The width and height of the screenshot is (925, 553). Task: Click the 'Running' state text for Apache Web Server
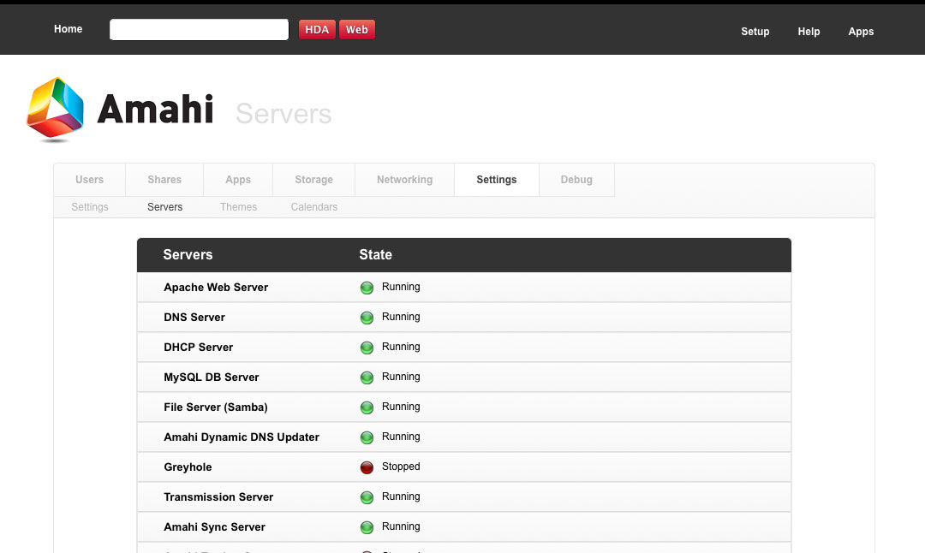coord(401,287)
